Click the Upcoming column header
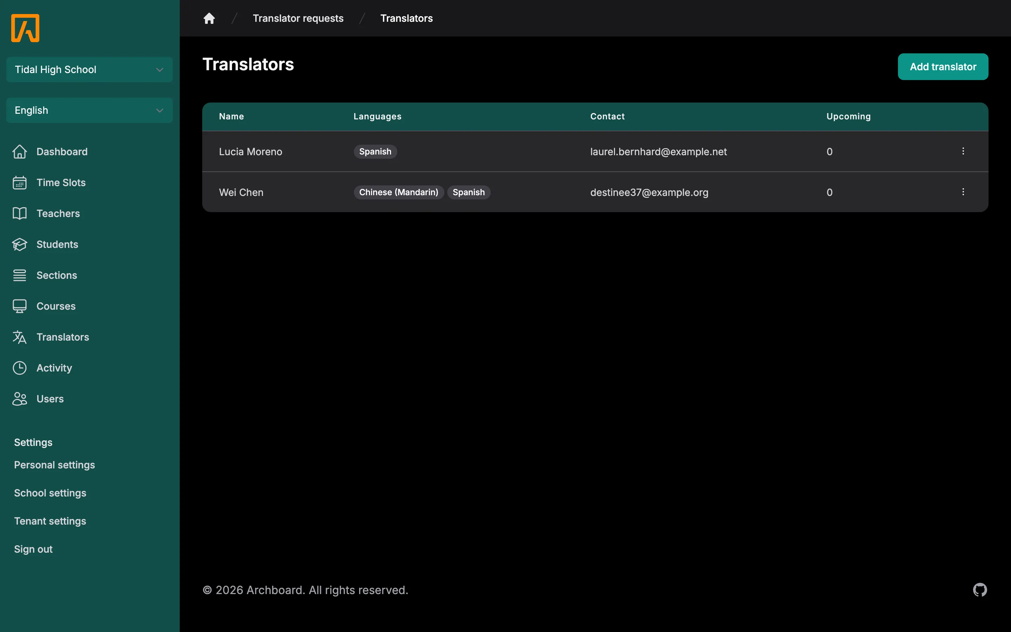 coord(848,117)
